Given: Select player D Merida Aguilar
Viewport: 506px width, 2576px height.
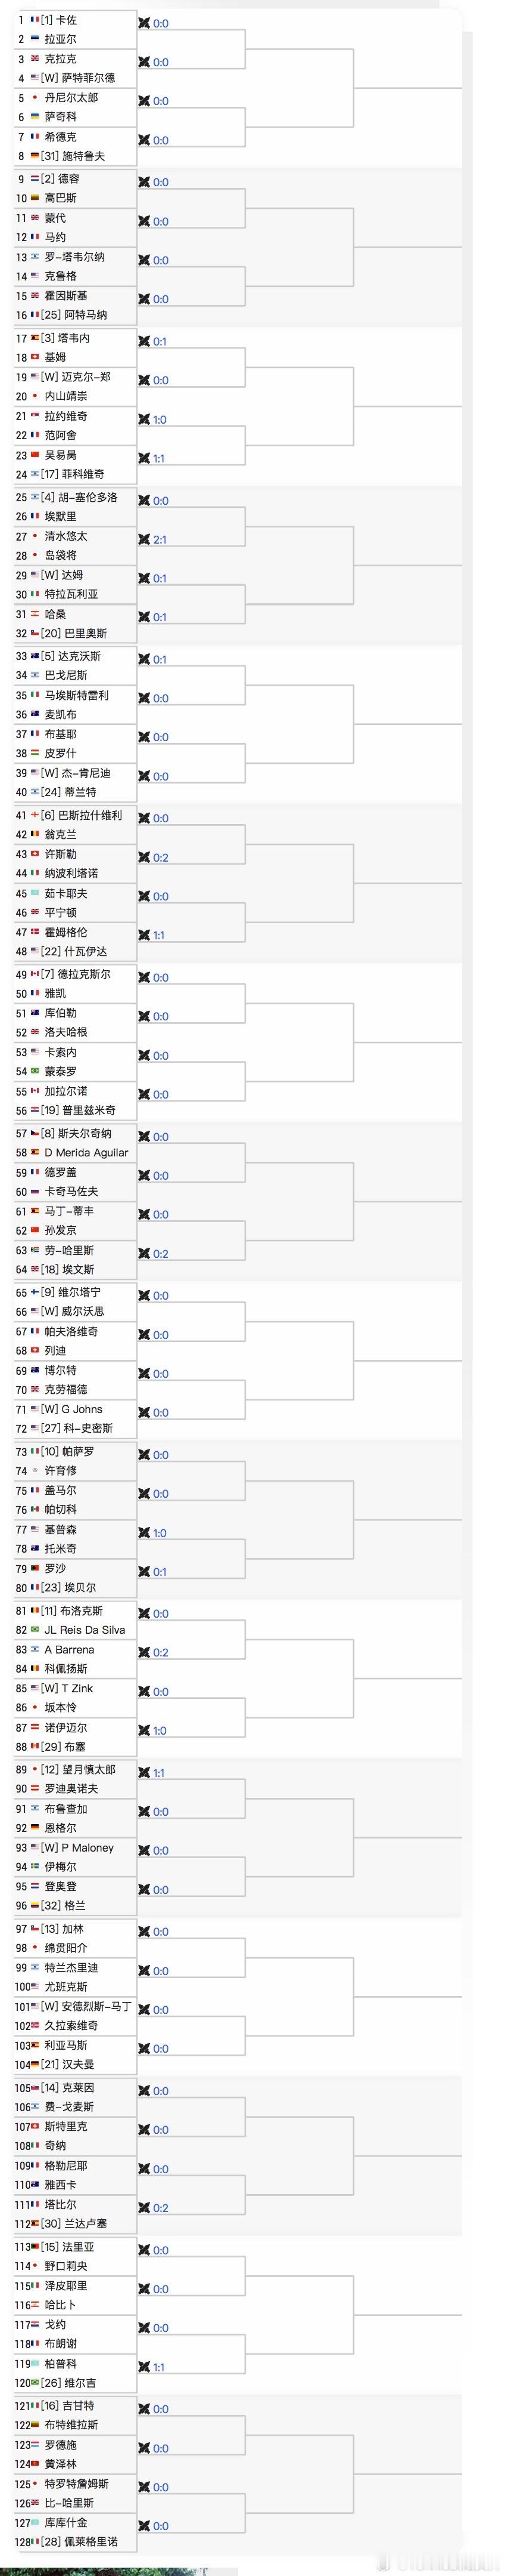Looking at the screenshot, I should click(x=86, y=1153).
